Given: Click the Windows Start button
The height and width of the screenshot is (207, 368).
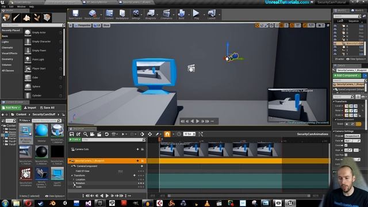Looking at the screenshot, I should point(5,203).
